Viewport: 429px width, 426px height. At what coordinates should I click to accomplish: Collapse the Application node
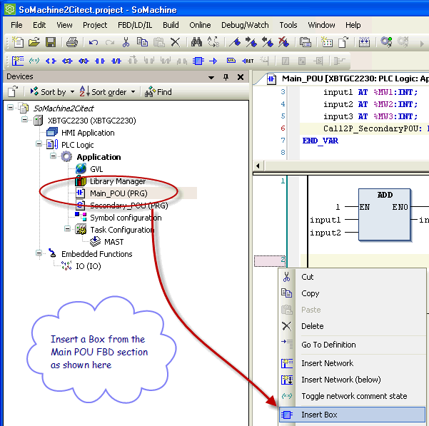[x=53, y=156]
